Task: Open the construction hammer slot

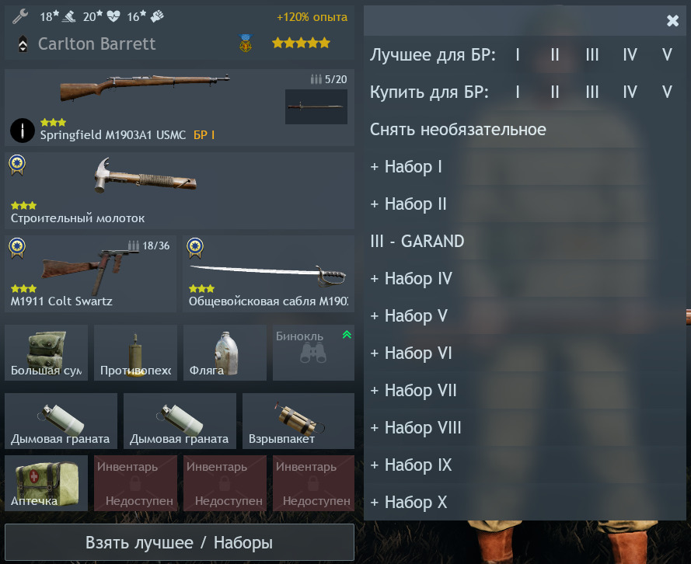Action: (180, 190)
